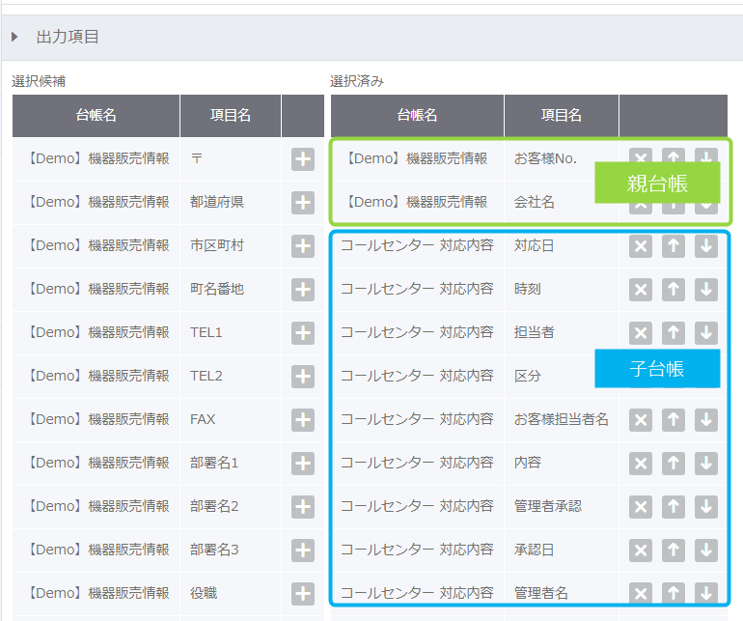Move 担当者 up in the list
Screen dimensions: 743x621
(674, 333)
